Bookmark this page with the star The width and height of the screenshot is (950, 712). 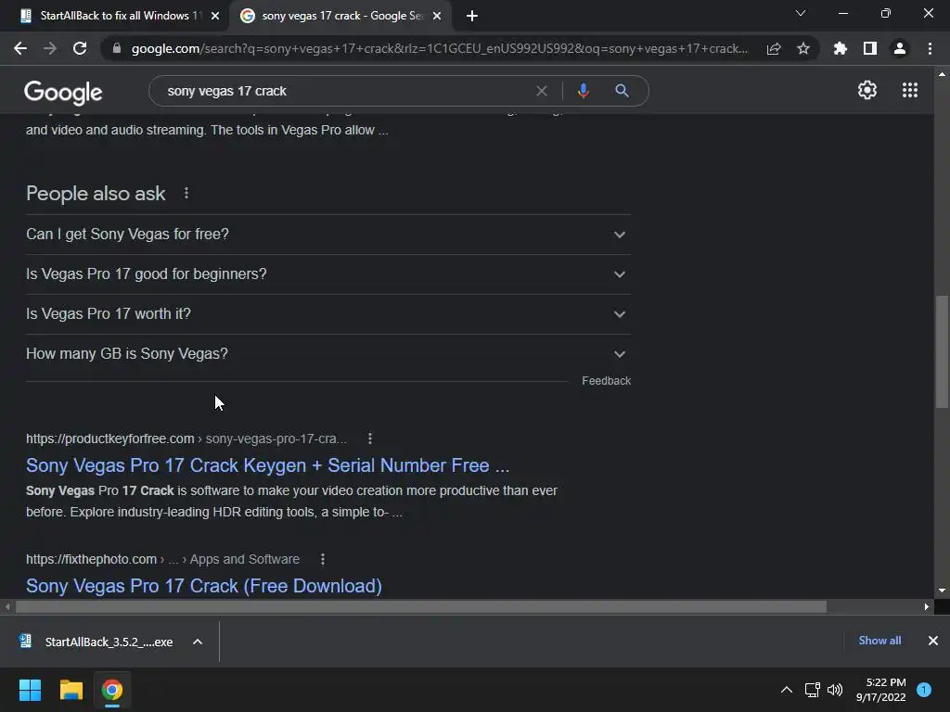(803, 48)
